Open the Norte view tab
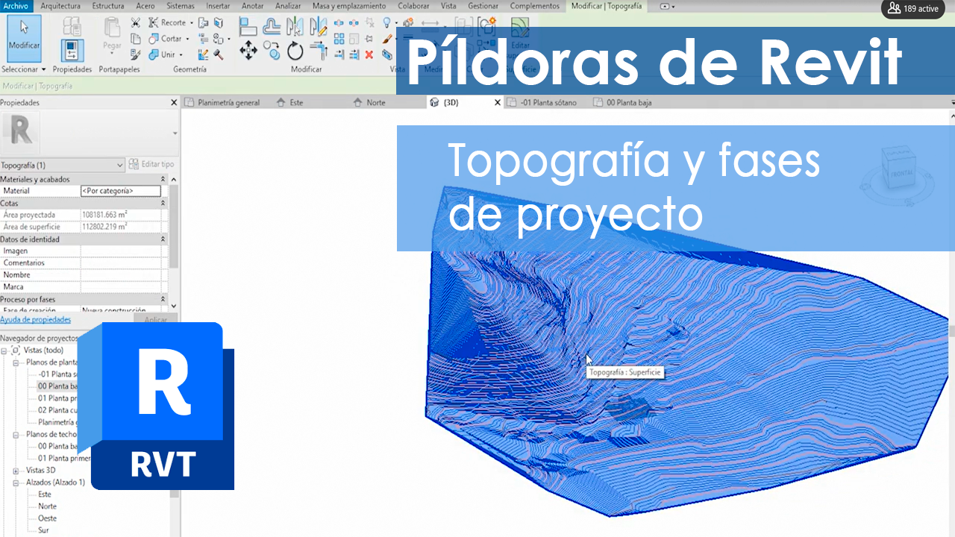The image size is (955, 537). click(369, 102)
